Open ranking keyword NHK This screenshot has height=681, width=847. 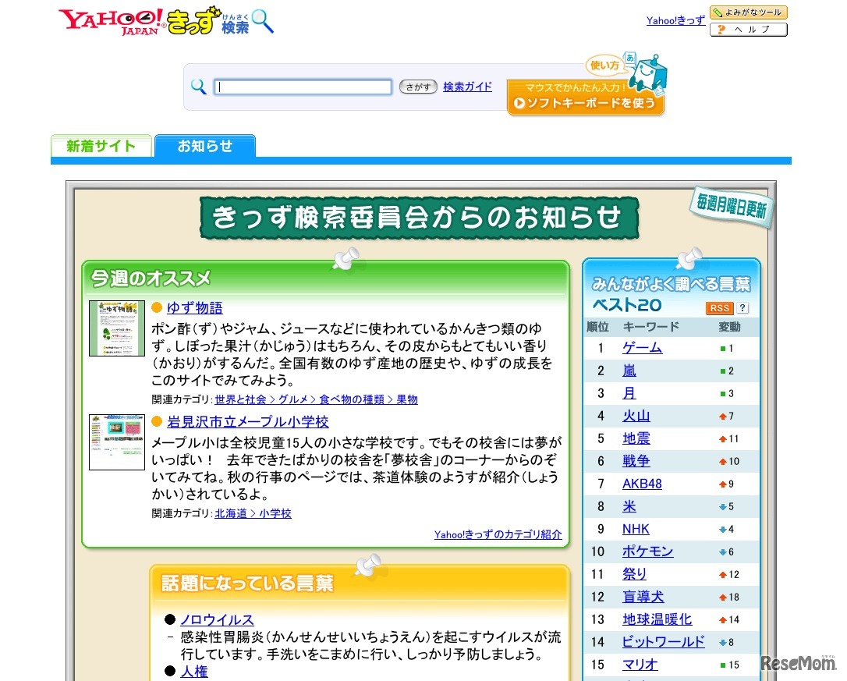click(x=636, y=530)
